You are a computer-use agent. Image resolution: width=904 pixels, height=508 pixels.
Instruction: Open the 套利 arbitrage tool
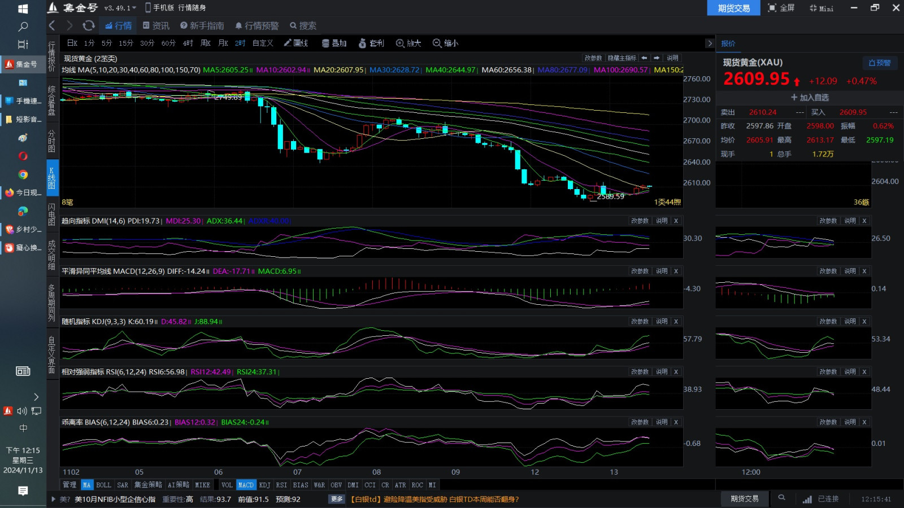point(371,43)
